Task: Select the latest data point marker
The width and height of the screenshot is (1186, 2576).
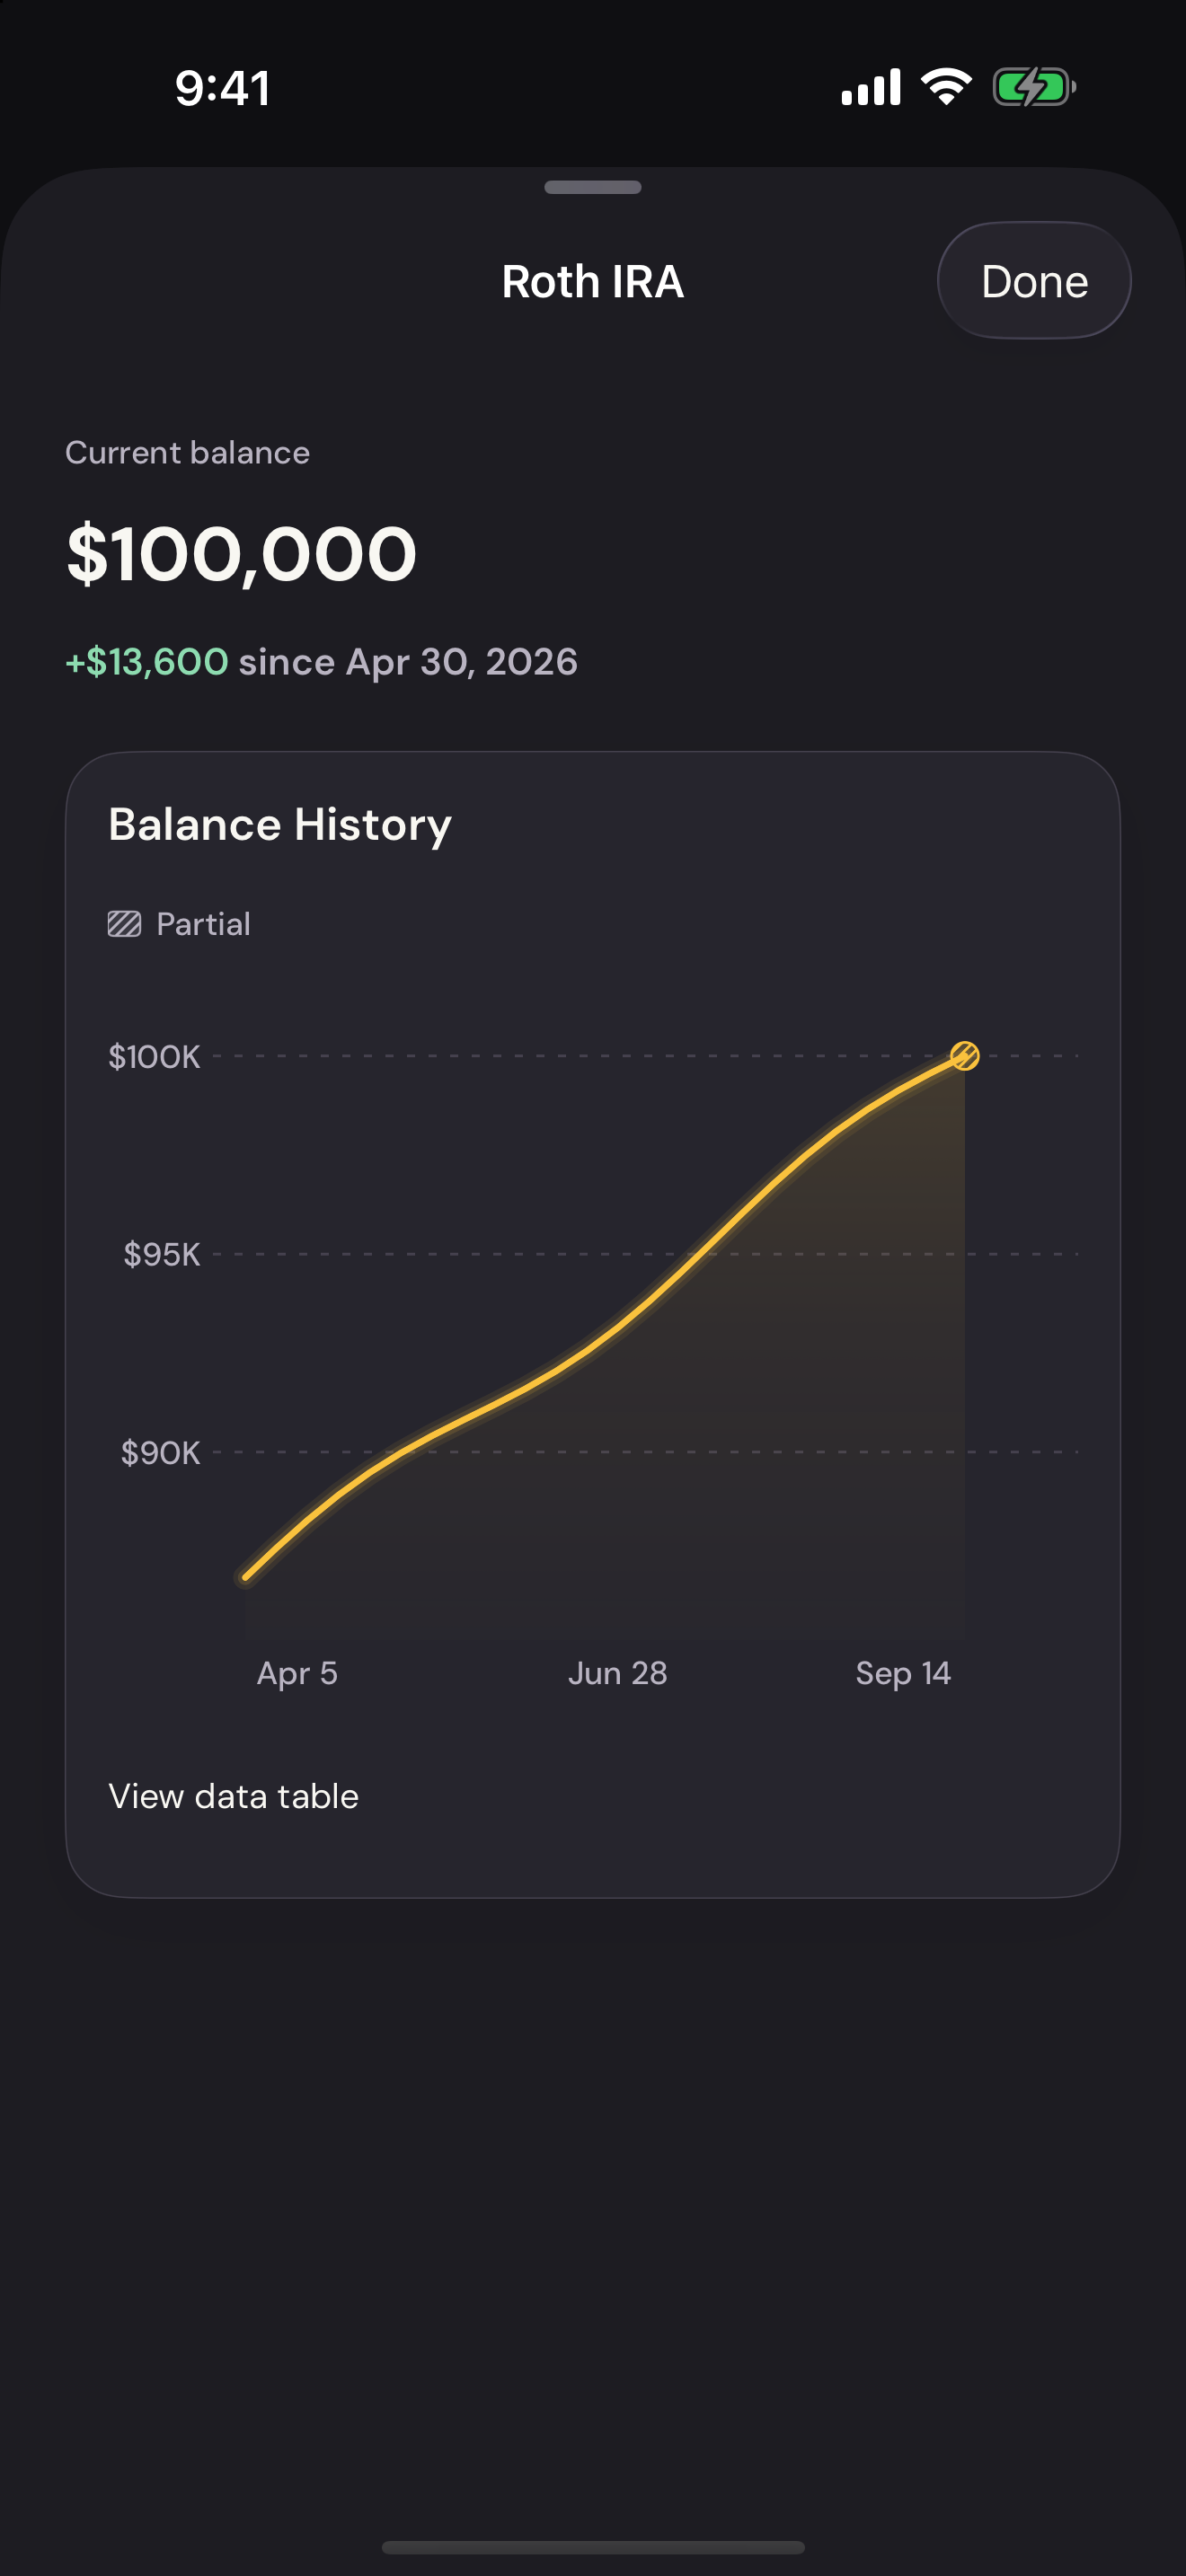Action: (964, 1056)
